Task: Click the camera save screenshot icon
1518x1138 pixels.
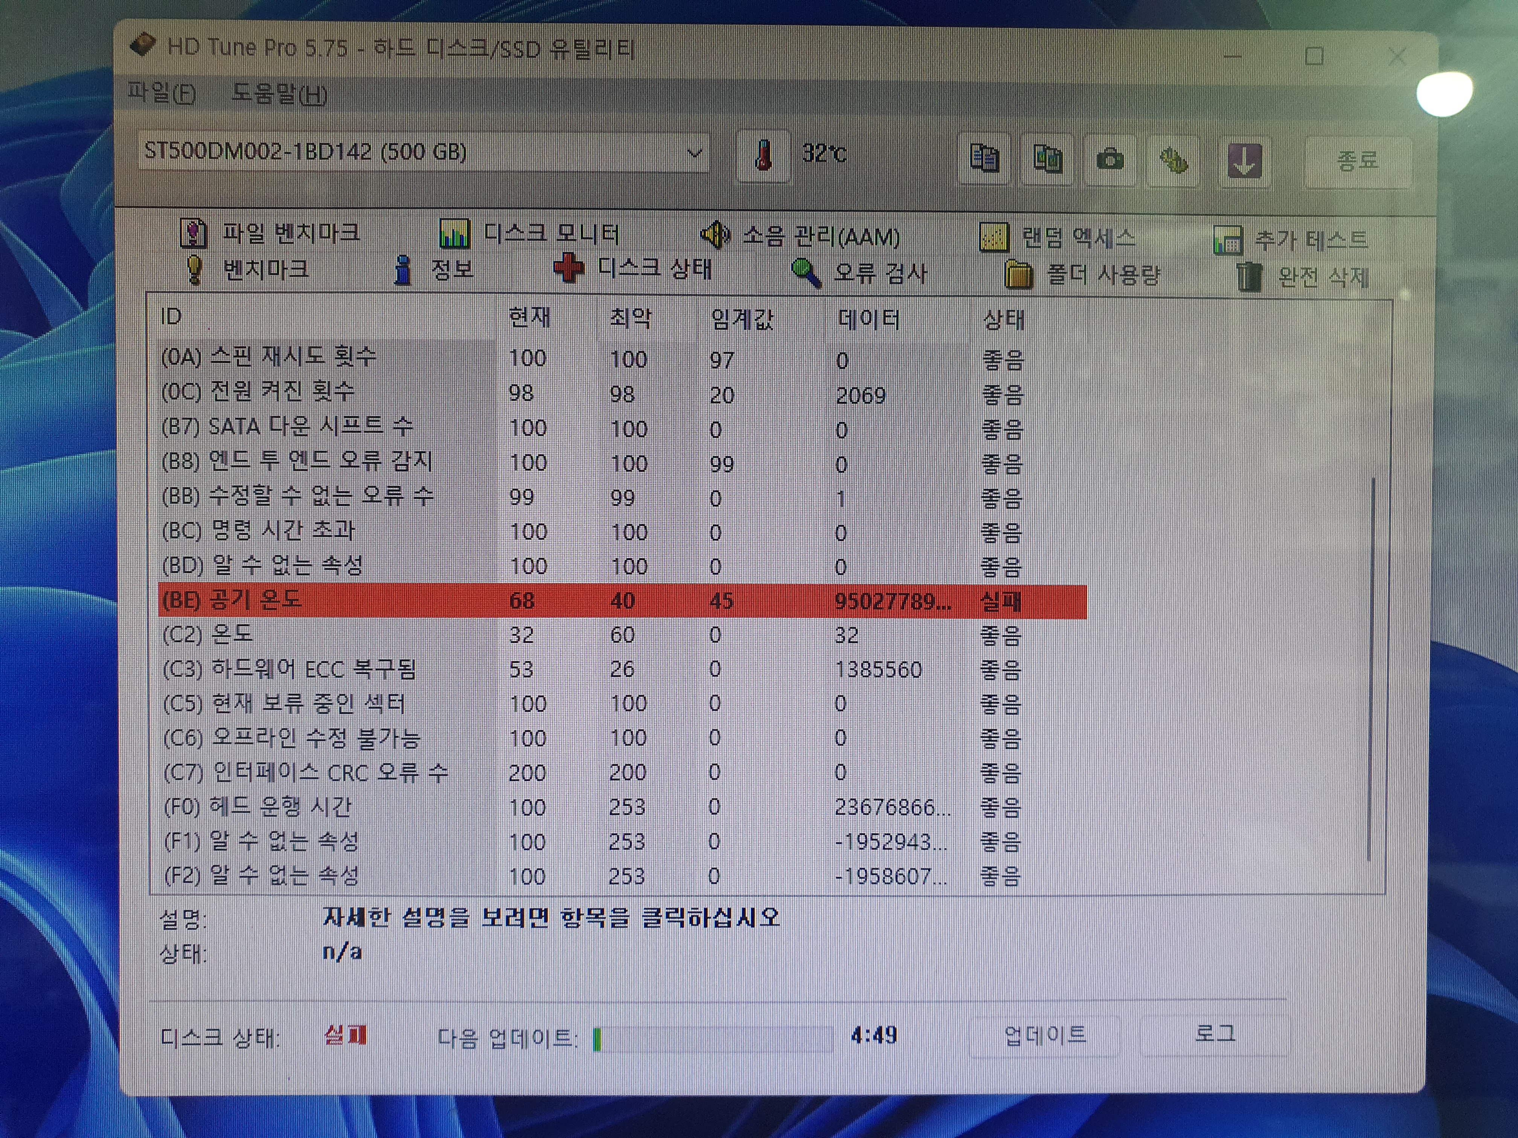Action: coord(1110,160)
